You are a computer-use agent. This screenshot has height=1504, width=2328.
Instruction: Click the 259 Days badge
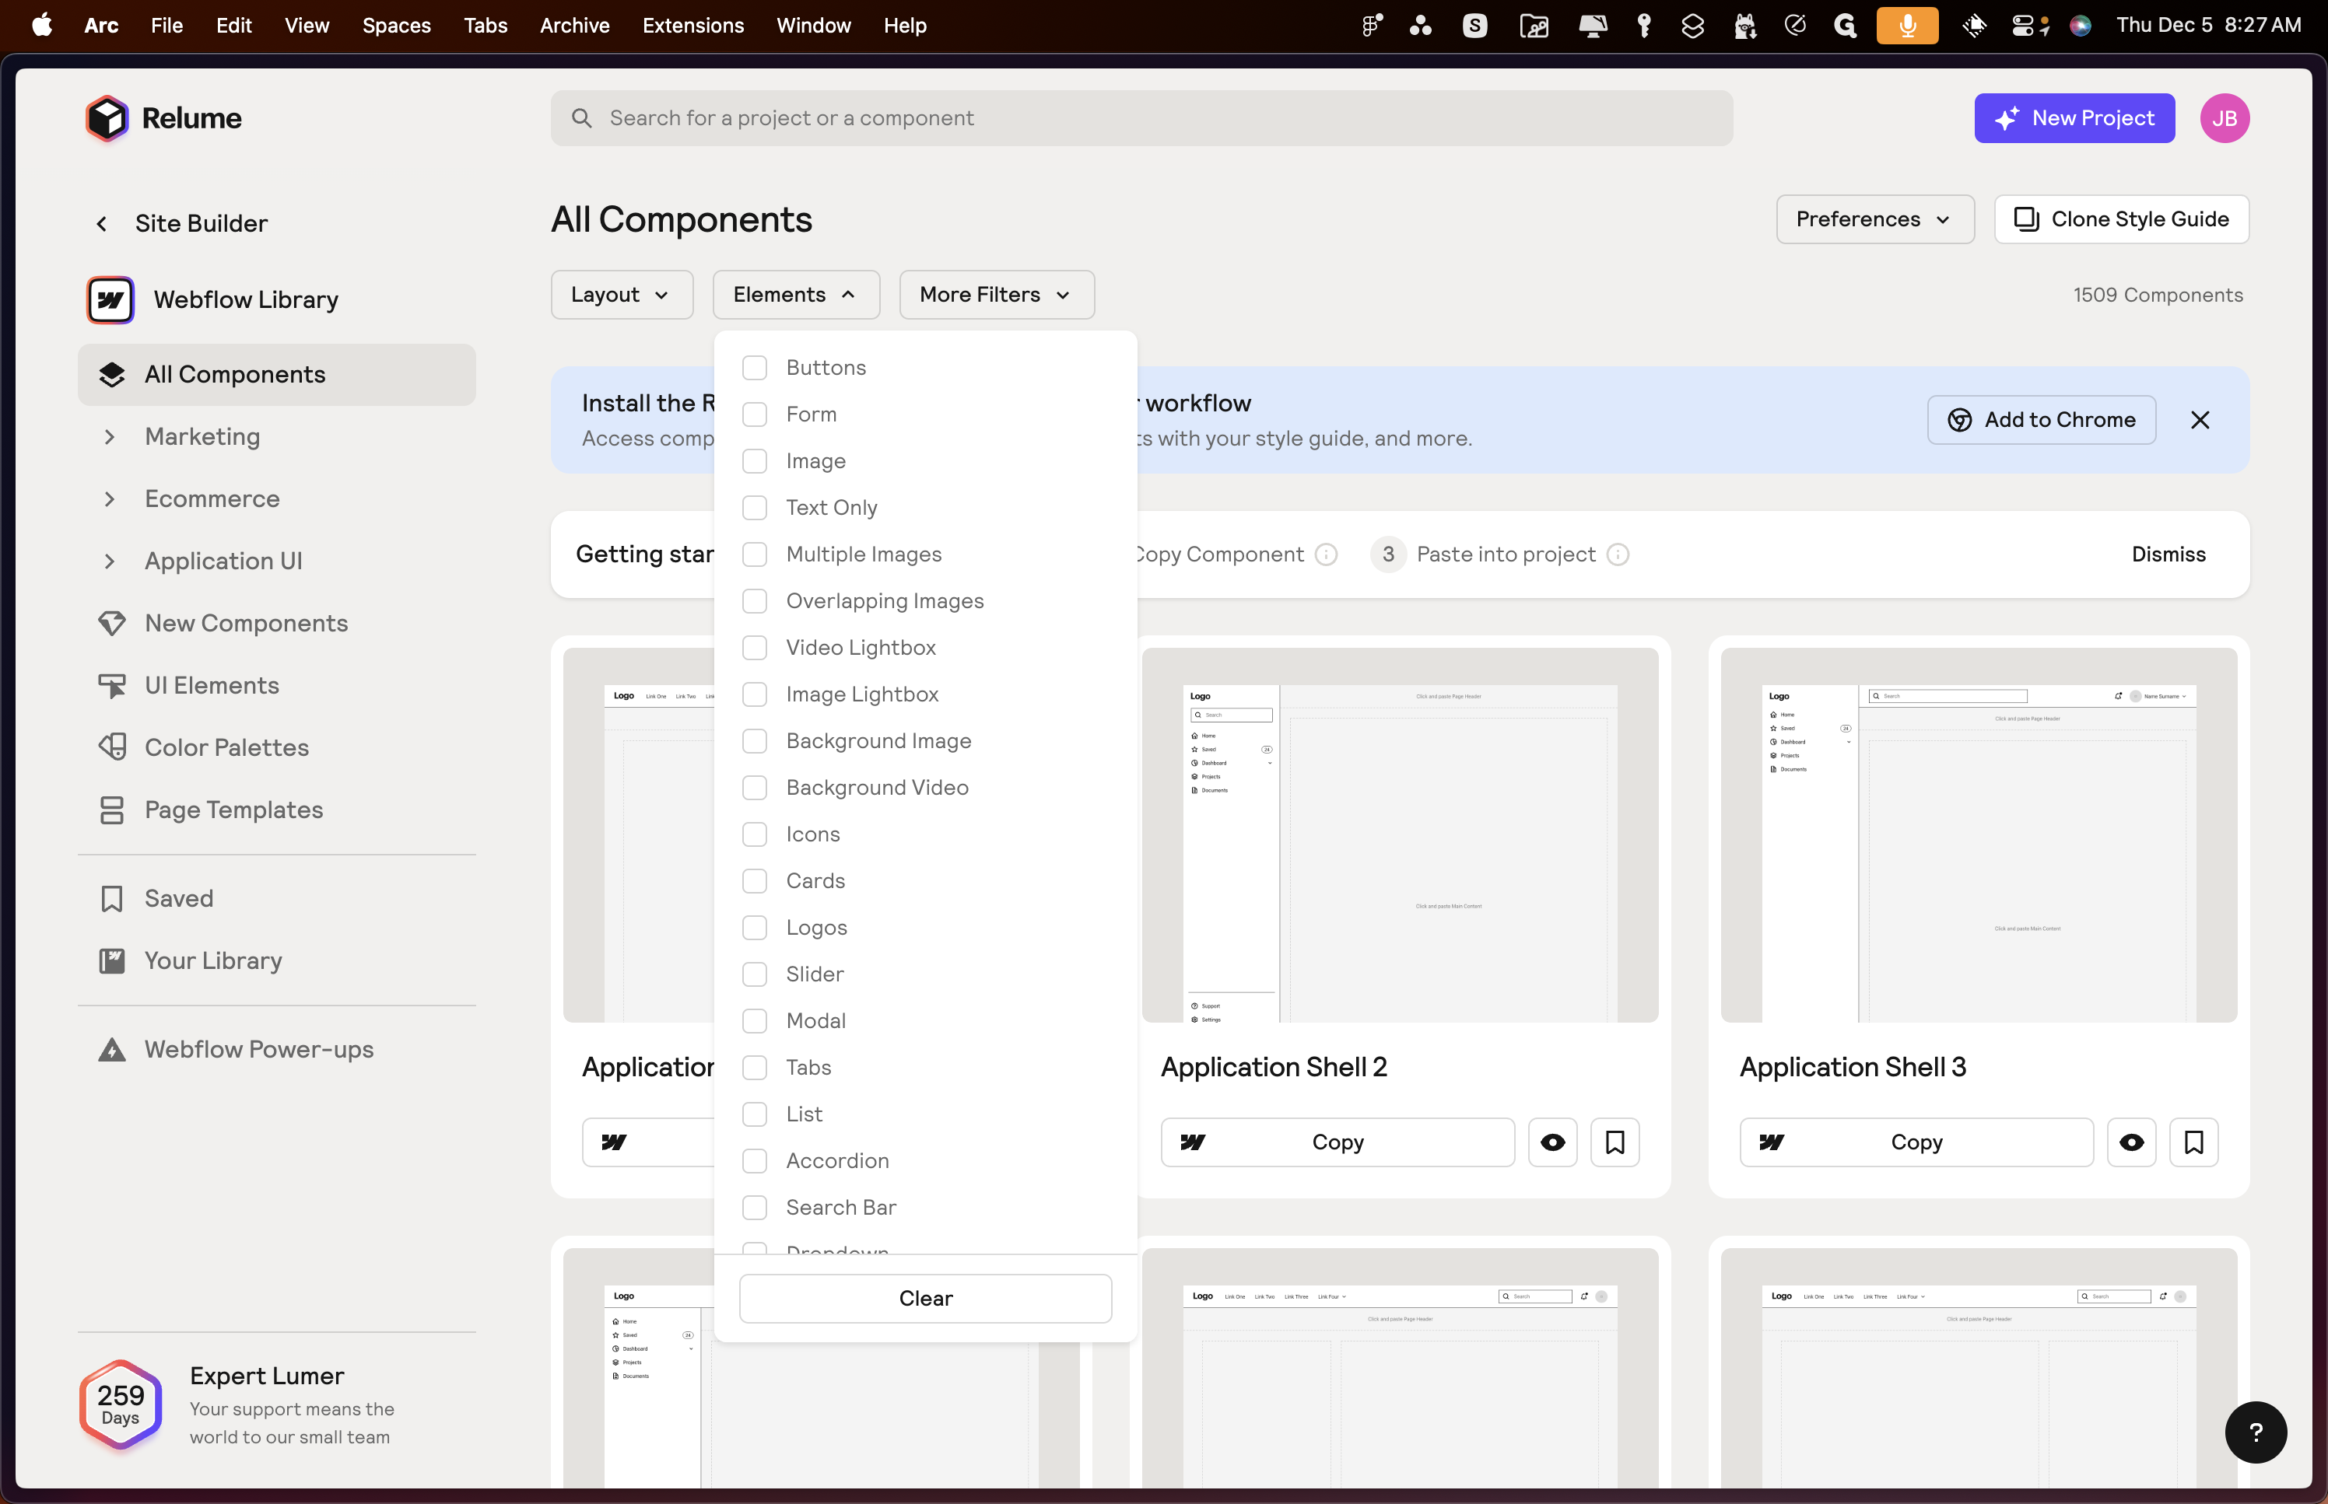120,1404
